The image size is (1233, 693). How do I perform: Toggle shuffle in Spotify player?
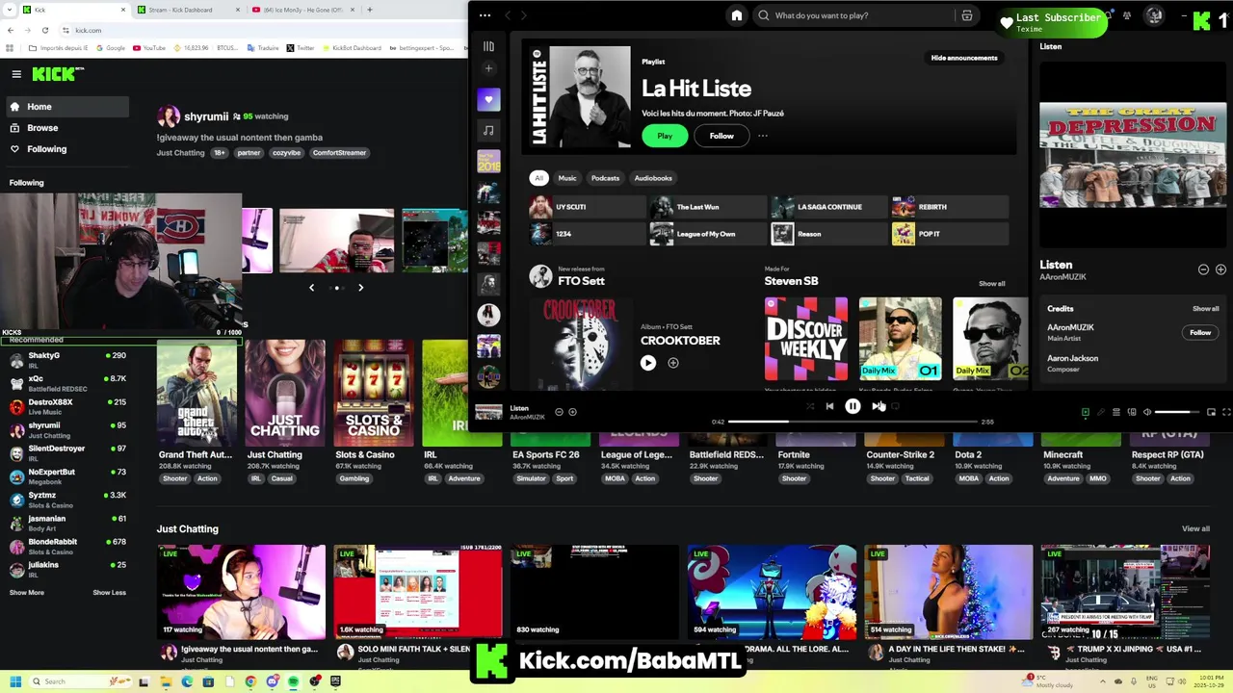[809, 406]
